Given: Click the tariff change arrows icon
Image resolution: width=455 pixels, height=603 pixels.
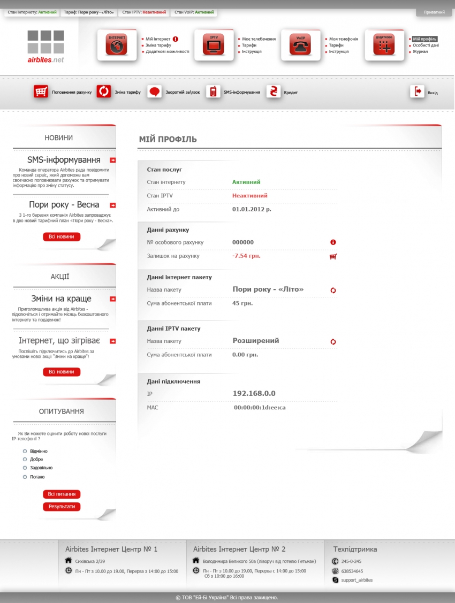Looking at the screenshot, I should tap(104, 92).
